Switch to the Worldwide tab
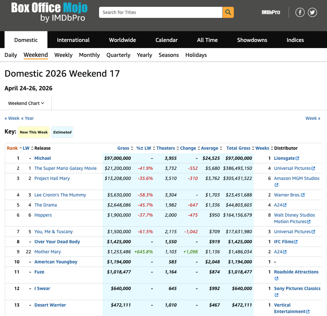327x316 pixels. (x=122, y=40)
